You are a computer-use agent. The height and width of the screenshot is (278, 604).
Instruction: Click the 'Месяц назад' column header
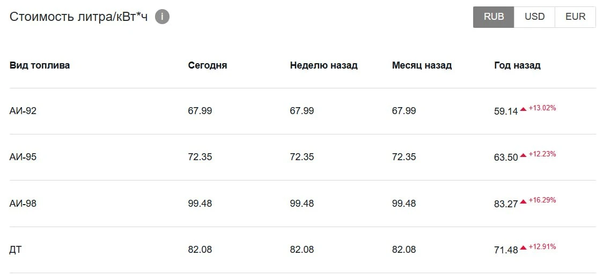pos(422,65)
